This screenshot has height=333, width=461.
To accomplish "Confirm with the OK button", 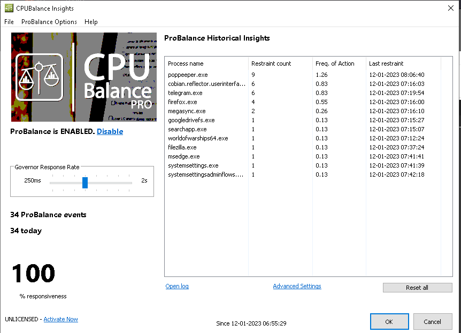I will [389, 322].
